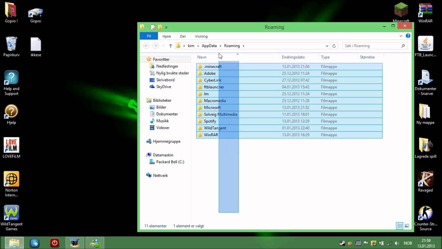
Task: Go up one folder level
Action: click(170, 46)
